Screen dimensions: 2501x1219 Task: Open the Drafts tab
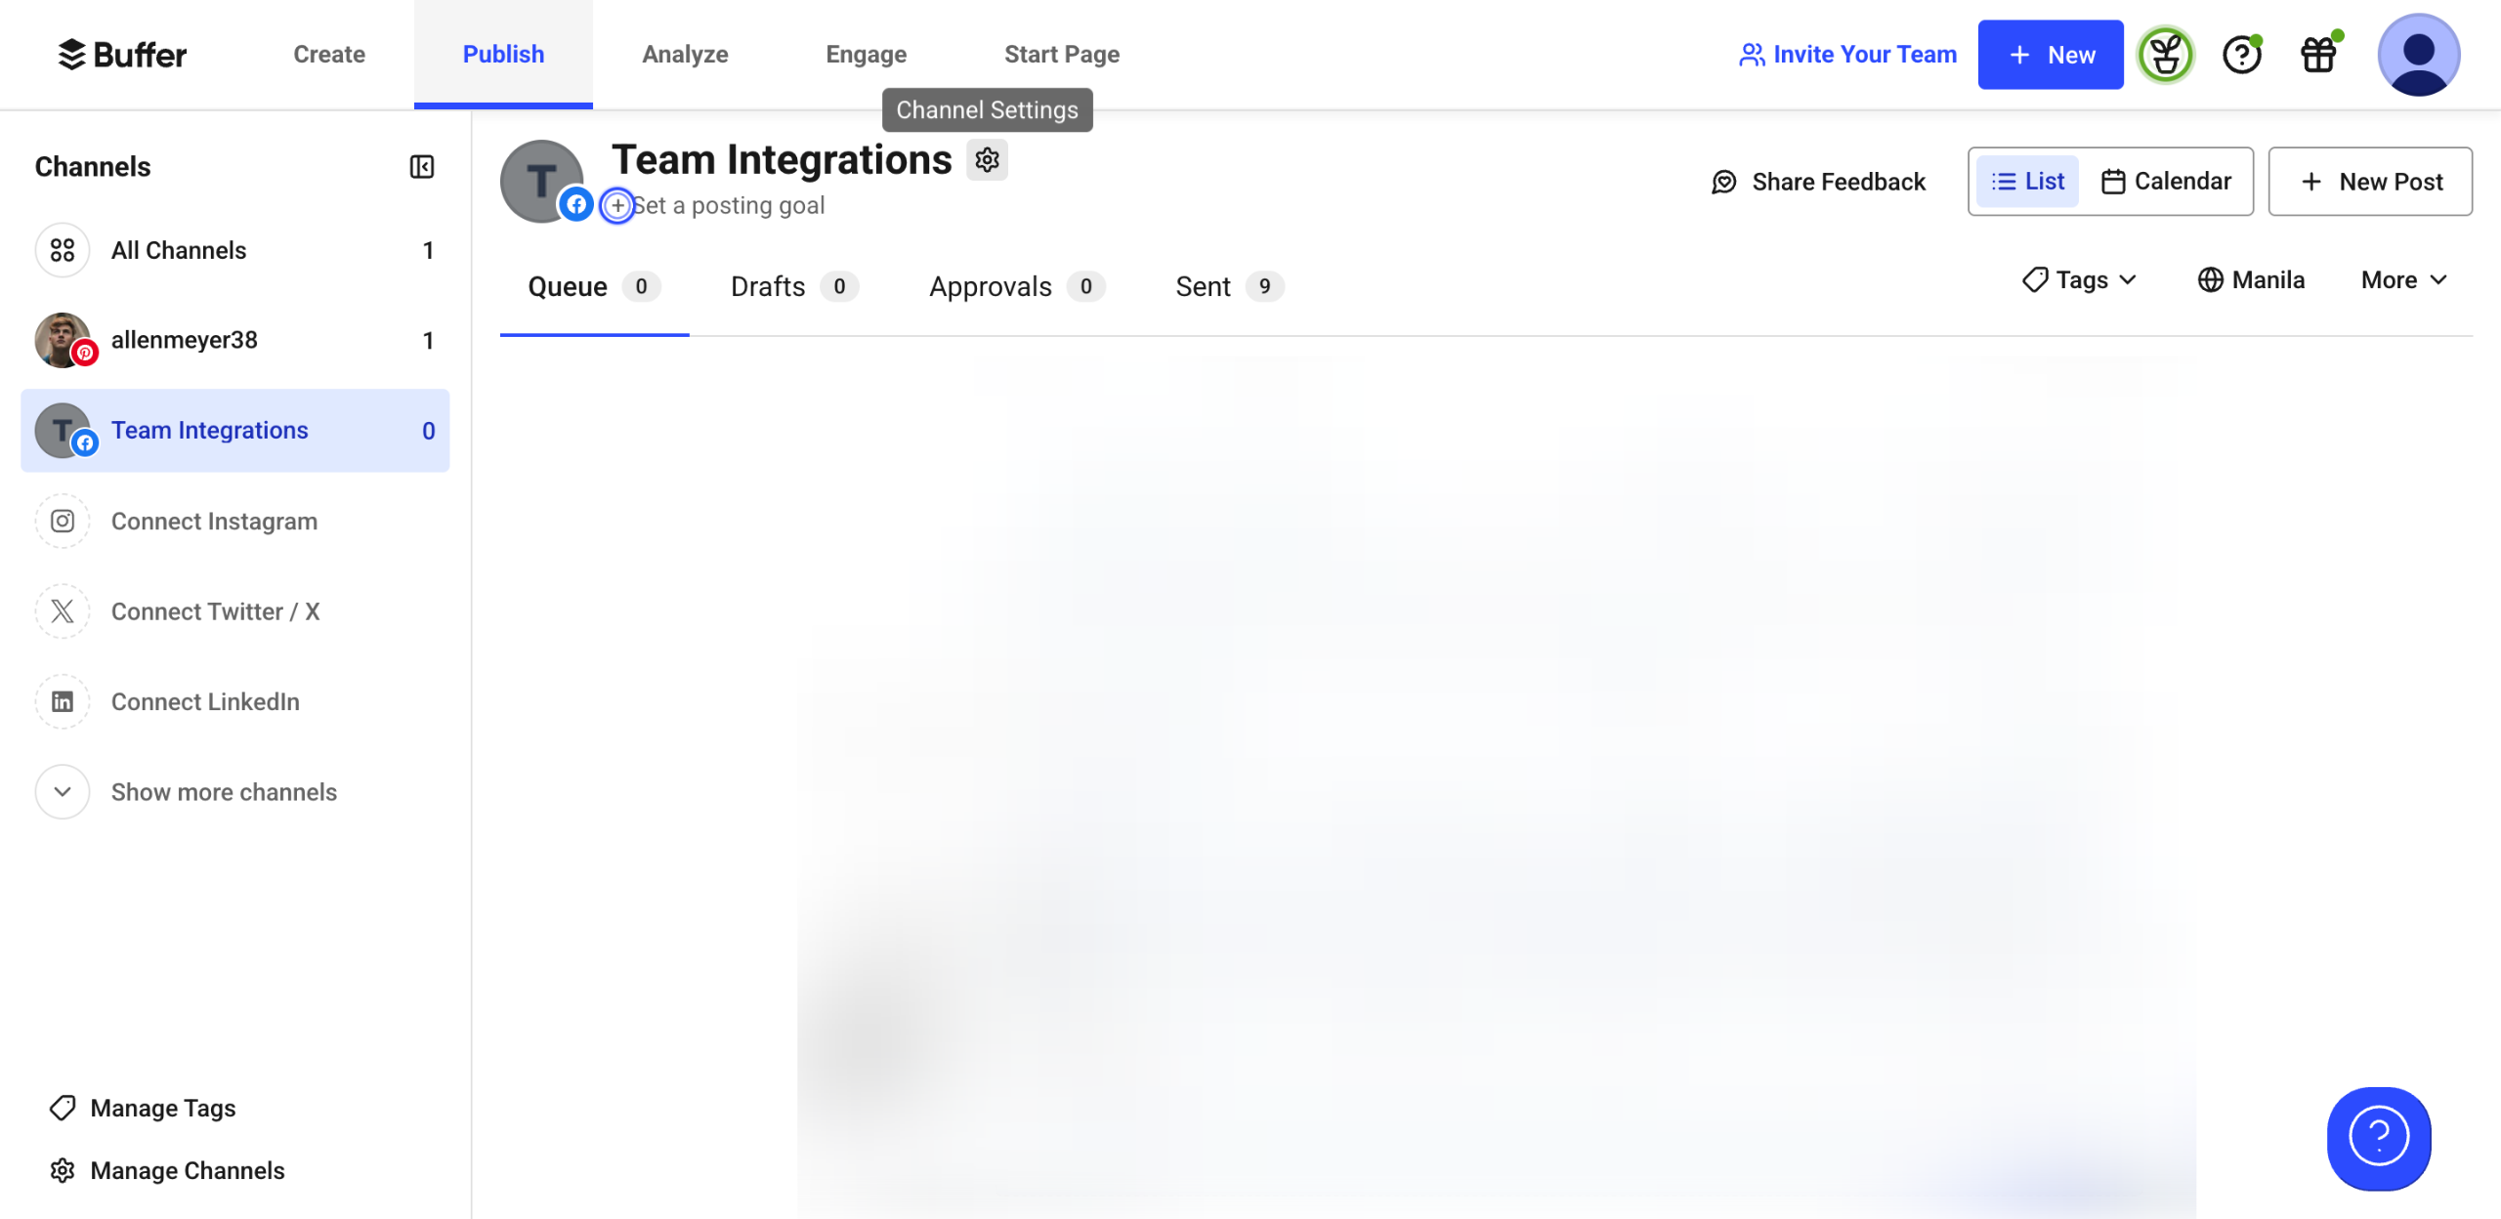[x=794, y=286]
